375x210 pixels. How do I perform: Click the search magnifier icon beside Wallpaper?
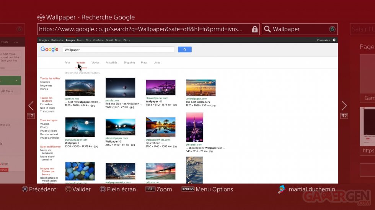pos(267,29)
